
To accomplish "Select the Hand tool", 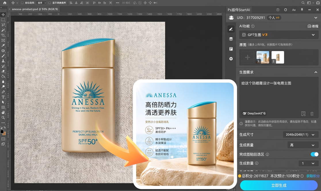I will pyautogui.click(x=3, y=112).
